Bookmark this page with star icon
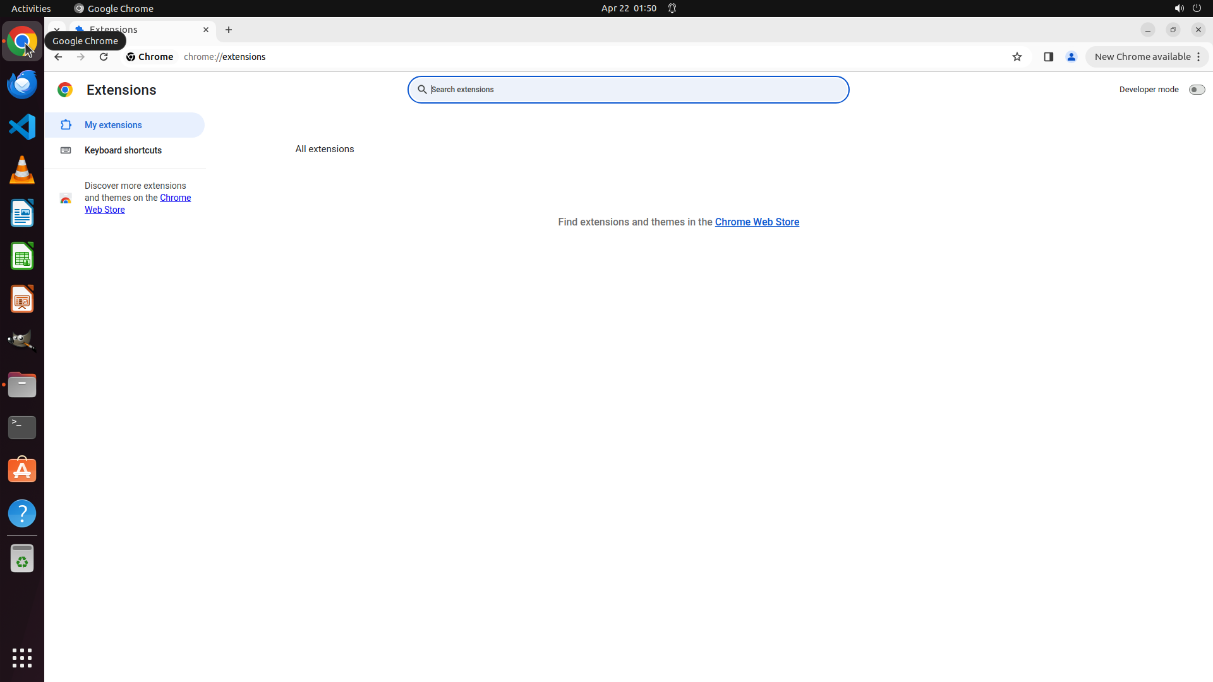 [1017, 57]
